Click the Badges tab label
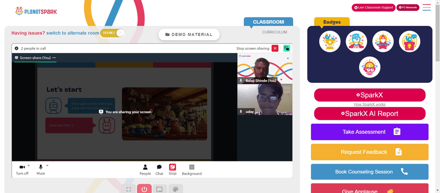The image size is (440, 193). pyautogui.click(x=332, y=22)
